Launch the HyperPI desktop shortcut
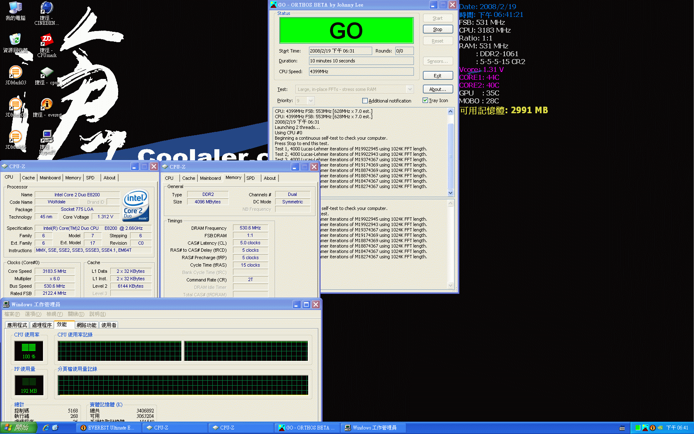694x434 pixels. click(47, 142)
